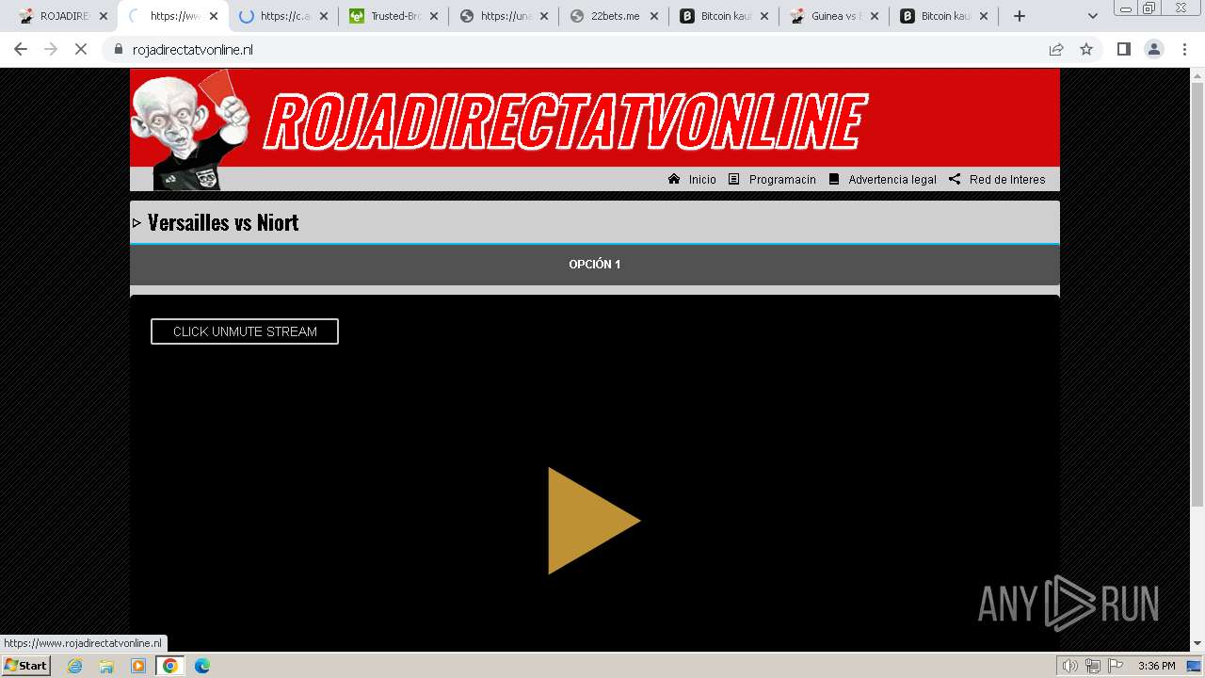Open Chrome three-dot menu
This screenshot has height=678, width=1205.
1184,49
